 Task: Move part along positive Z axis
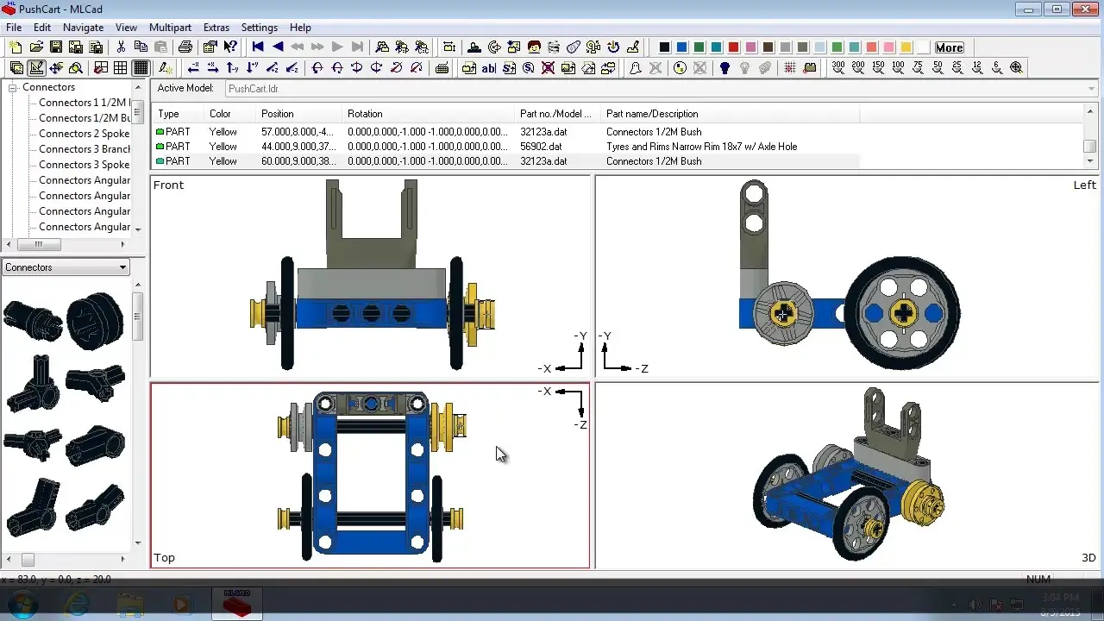click(272, 67)
